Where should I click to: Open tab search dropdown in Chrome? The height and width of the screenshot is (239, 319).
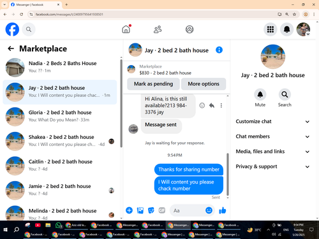4,4
